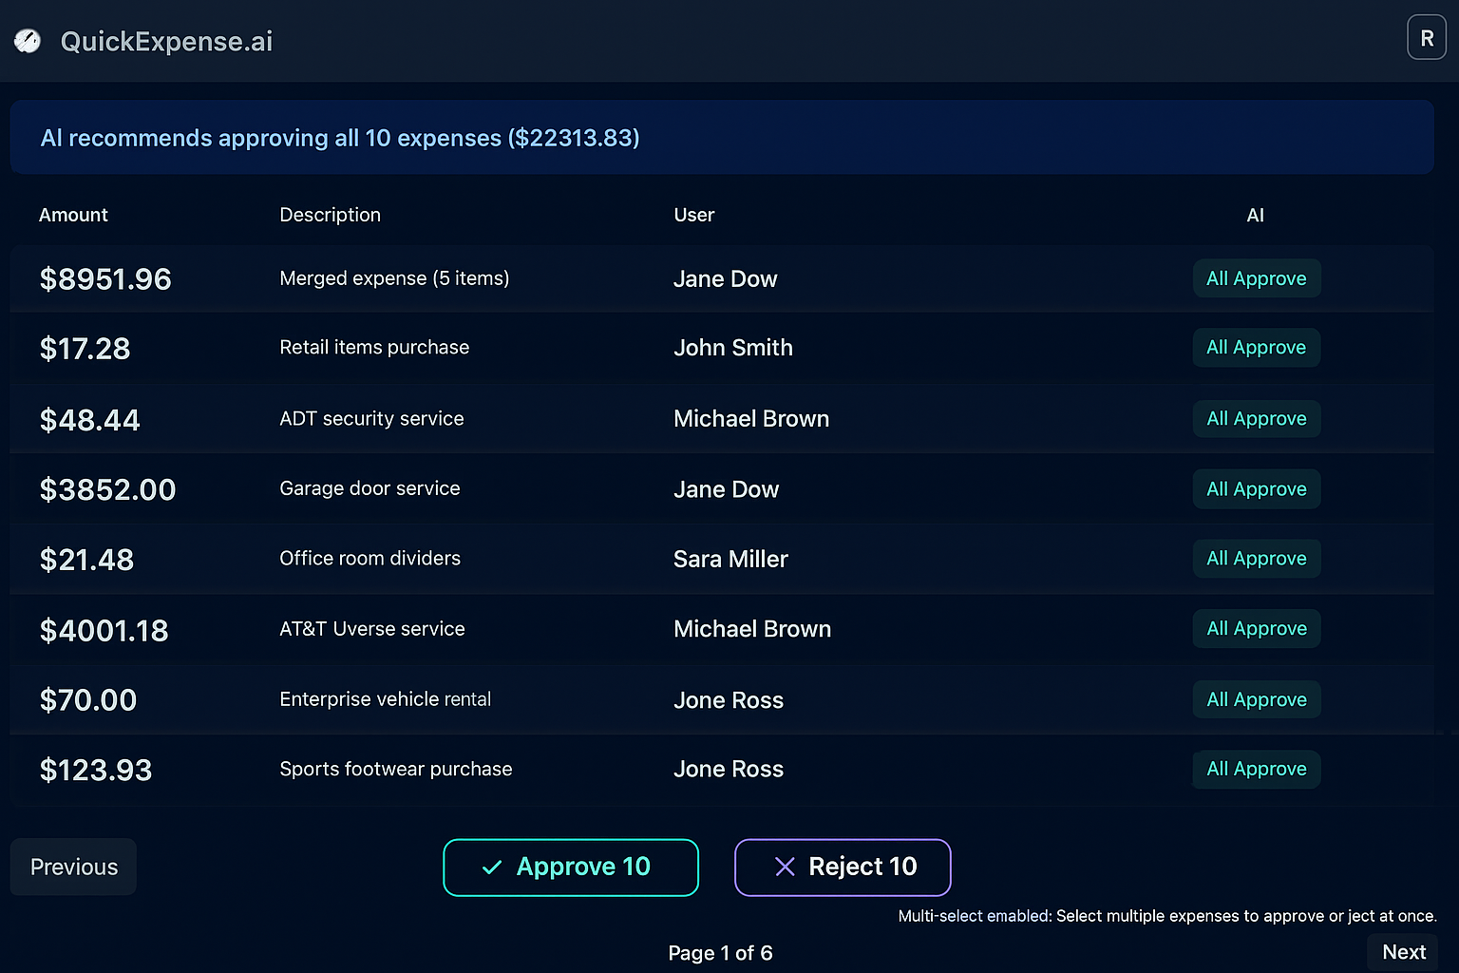
Task: Advance to the Next page
Action: coord(1403,951)
